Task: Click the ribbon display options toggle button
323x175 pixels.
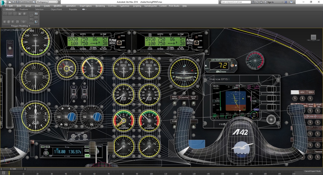Action: 84,9
